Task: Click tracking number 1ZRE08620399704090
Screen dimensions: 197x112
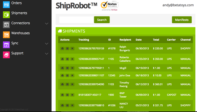Action: (x=91, y=84)
